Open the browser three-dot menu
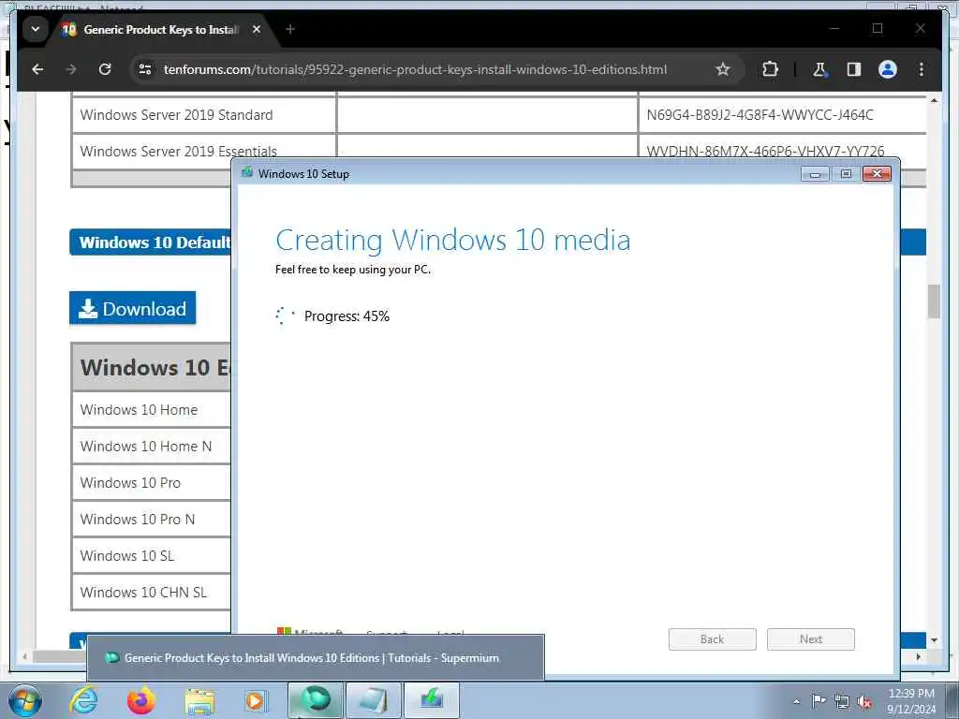The width and height of the screenshot is (959, 719). 922,69
